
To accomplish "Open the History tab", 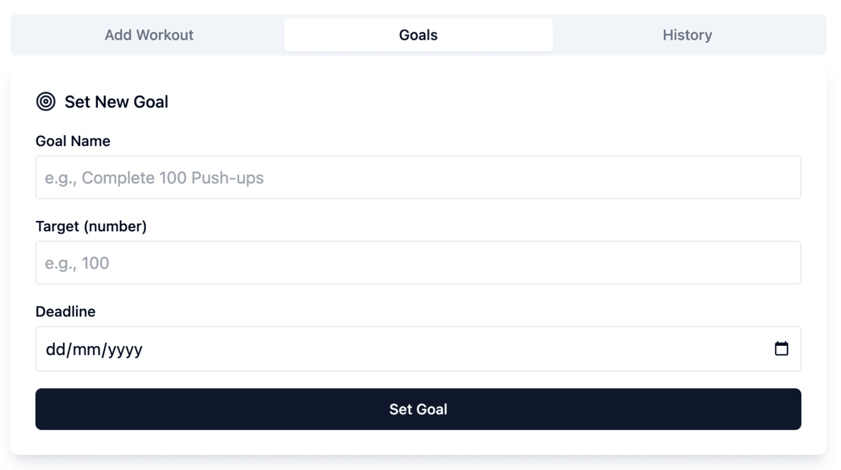I will tap(687, 35).
